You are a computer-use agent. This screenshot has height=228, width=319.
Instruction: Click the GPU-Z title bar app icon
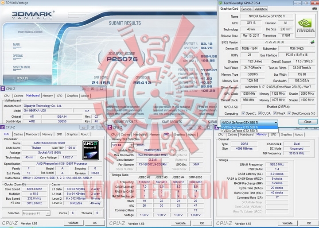click(x=220, y=3)
